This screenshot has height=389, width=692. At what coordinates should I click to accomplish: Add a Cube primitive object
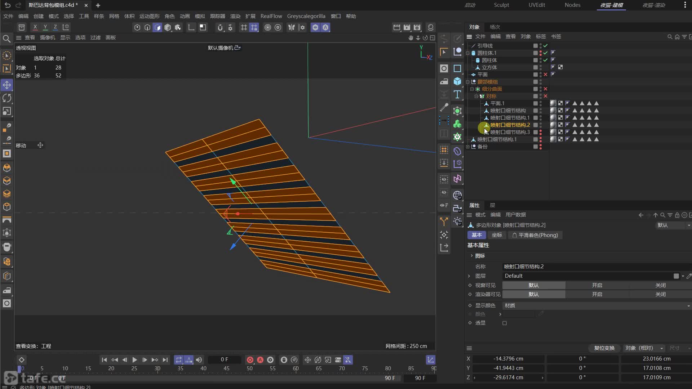pyautogui.click(x=457, y=81)
